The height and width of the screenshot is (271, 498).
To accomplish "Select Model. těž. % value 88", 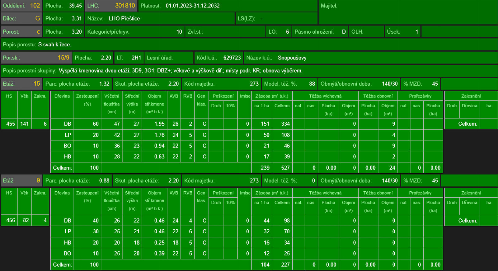I will pos(312,84).
